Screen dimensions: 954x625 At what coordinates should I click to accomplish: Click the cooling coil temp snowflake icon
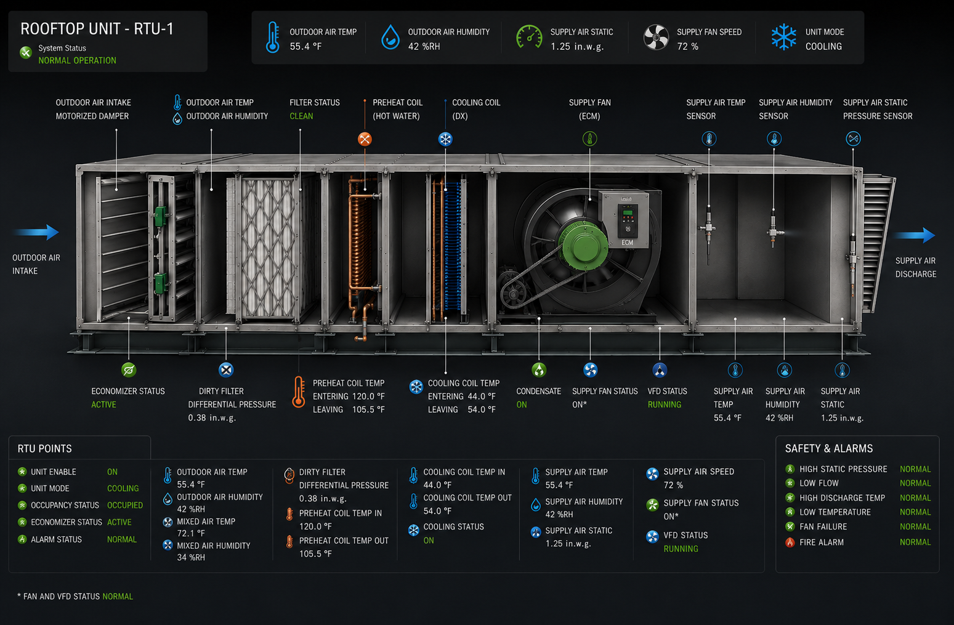[416, 387]
